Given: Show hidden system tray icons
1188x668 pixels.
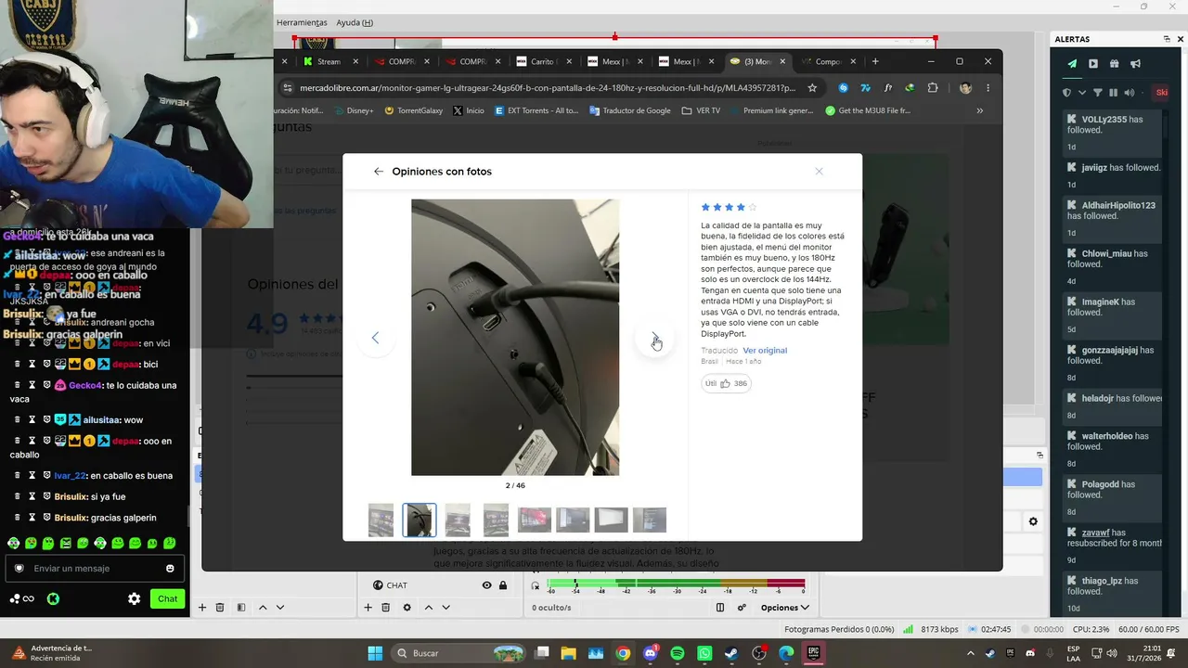Looking at the screenshot, I should coord(971,653).
